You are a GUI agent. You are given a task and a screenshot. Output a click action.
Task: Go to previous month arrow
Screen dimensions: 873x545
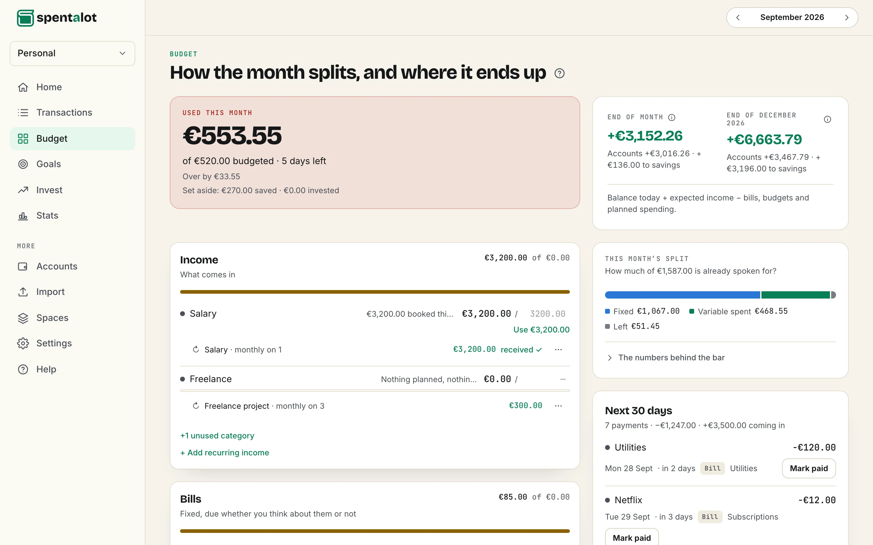coord(738,18)
